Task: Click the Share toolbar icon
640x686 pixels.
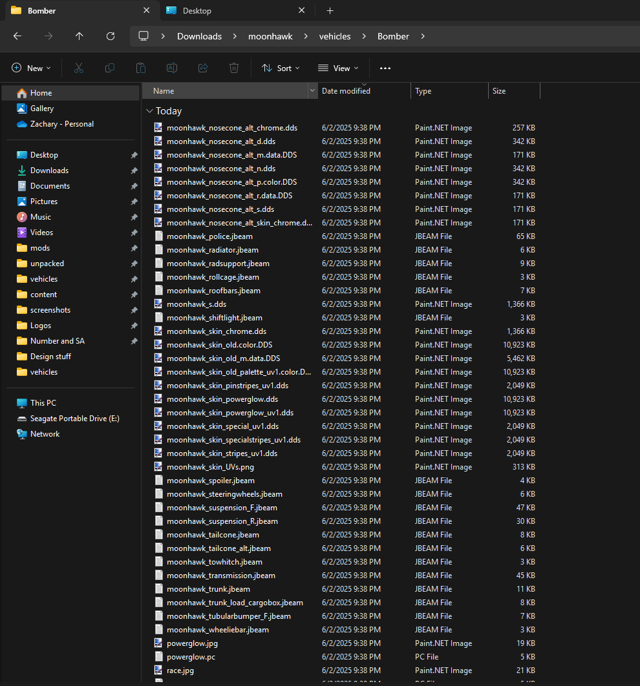Action: [x=203, y=68]
